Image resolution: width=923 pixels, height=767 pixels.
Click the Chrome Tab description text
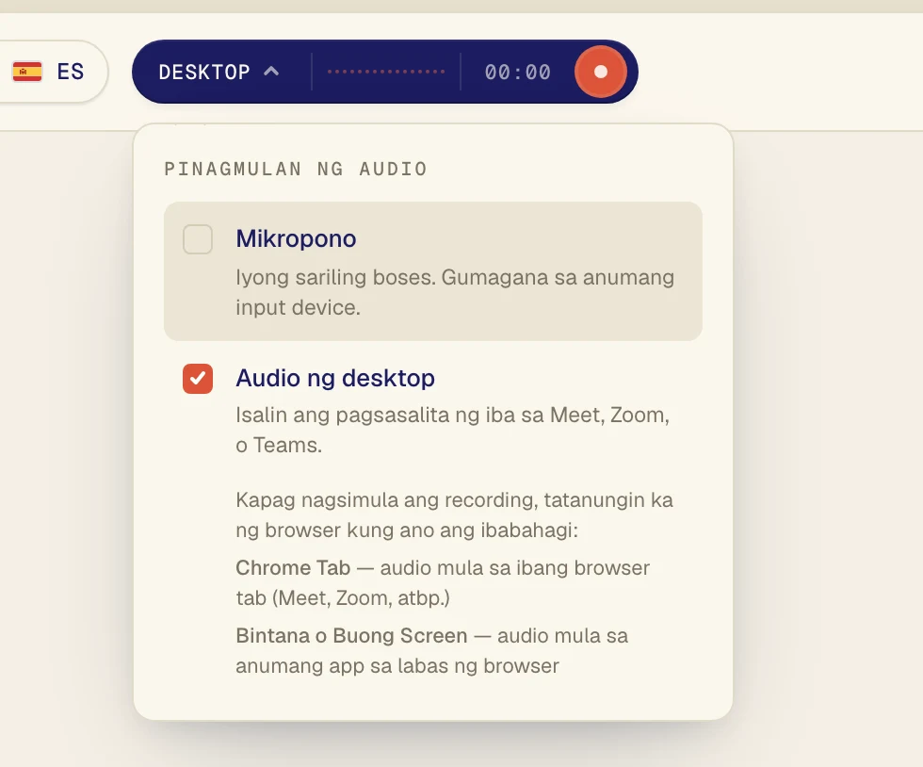click(443, 582)
